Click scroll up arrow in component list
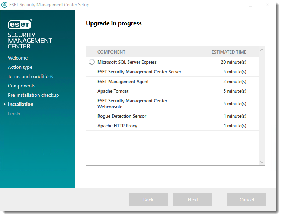The height and width of the screenshot is (217, 282). coord(262,50)
